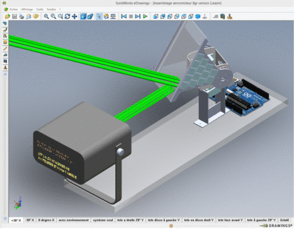This screenshot has height=229, width=294.
Task: Select the solid blue isometric view cube
Action: pyautogui.click(x=198, y=16)
